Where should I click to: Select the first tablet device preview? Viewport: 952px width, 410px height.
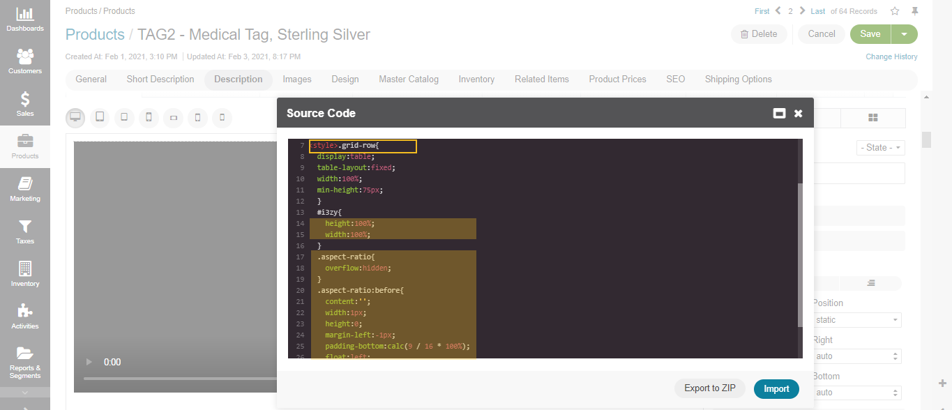(100, 117)
